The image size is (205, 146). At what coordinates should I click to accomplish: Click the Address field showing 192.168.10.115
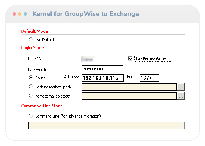[x=103, y=78]
